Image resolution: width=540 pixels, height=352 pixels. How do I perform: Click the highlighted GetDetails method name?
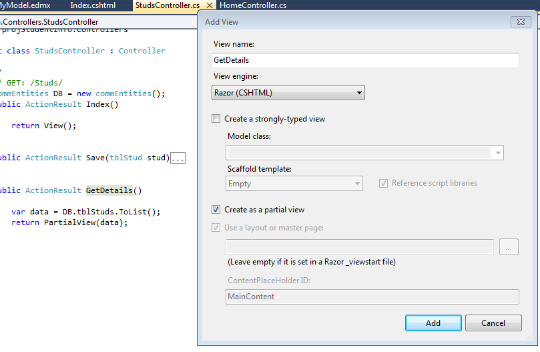tap(109, 190)
